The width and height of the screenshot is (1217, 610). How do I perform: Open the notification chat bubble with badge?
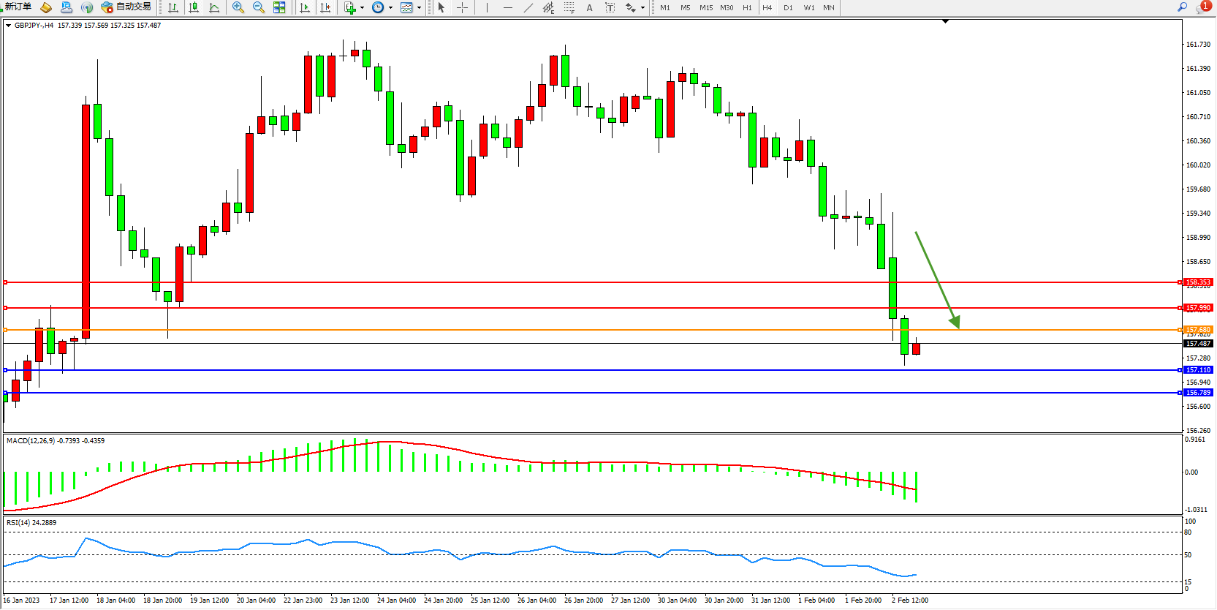click(1202, 7)
